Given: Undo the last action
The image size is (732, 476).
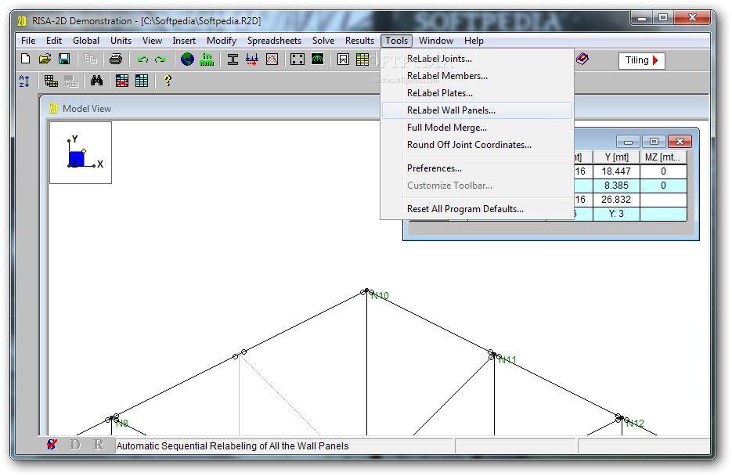Looking at the screenshot, I should (142, 59).
